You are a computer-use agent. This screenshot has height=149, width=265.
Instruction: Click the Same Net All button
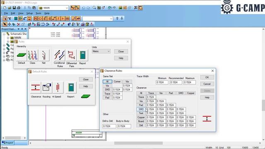click(107, 82)
